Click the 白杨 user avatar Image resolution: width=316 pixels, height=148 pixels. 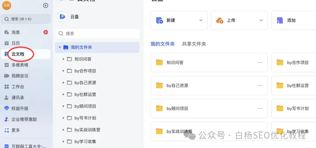coord(6,5)
